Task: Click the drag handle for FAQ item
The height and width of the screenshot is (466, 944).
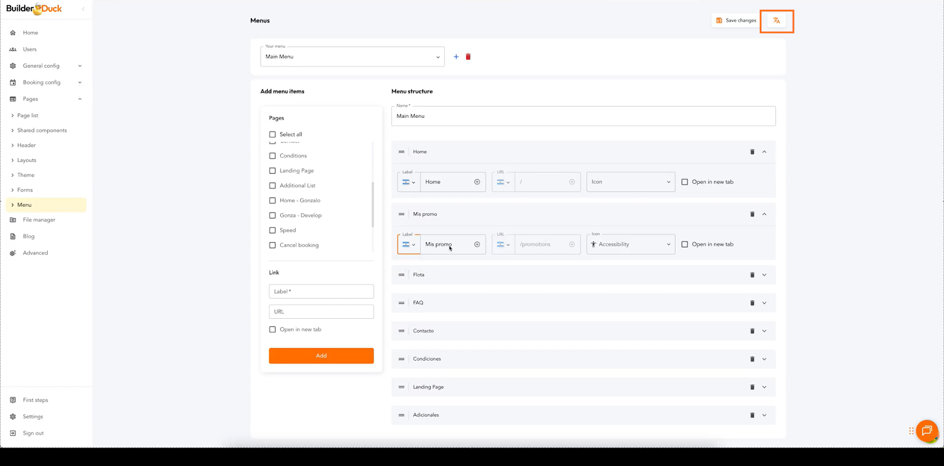Action: point(401,303)
